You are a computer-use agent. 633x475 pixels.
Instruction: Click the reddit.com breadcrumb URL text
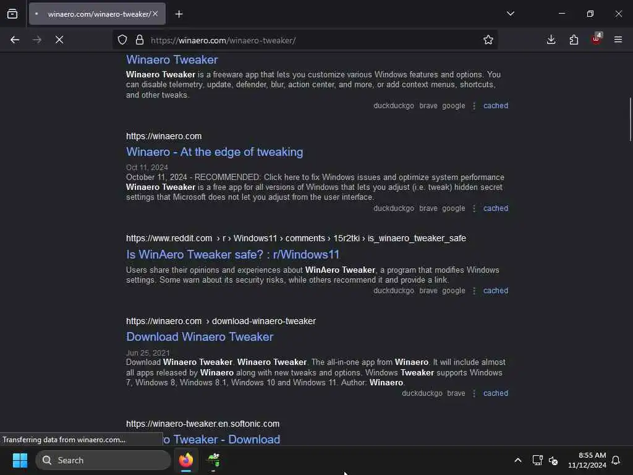pyautogui.click(x=296, y=238)
